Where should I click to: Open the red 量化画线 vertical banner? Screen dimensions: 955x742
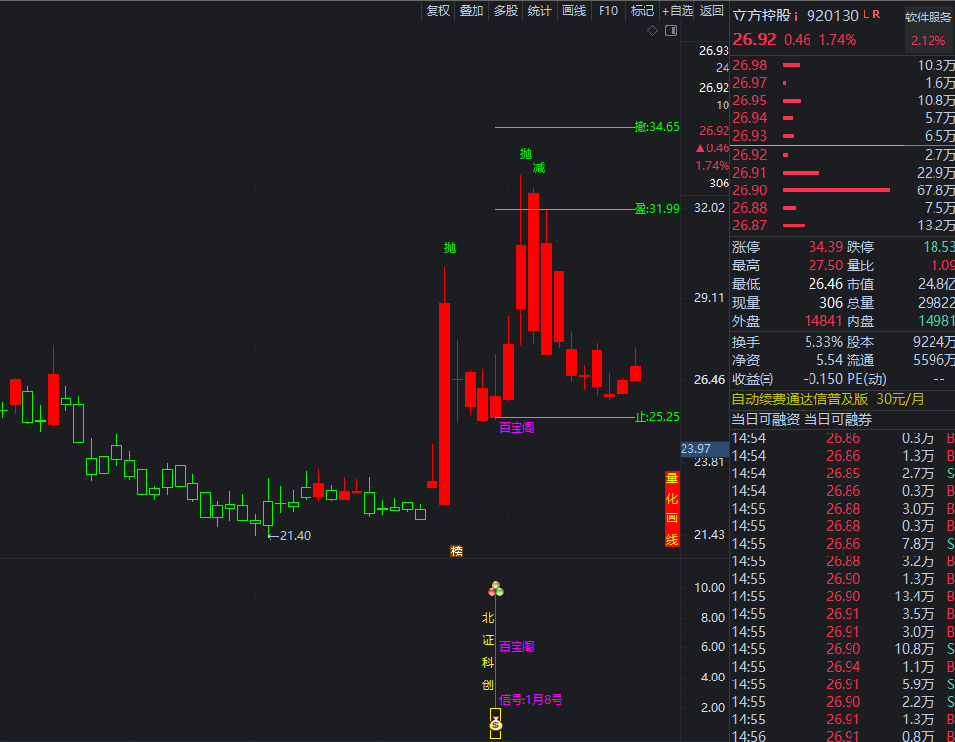coord(672,508)
